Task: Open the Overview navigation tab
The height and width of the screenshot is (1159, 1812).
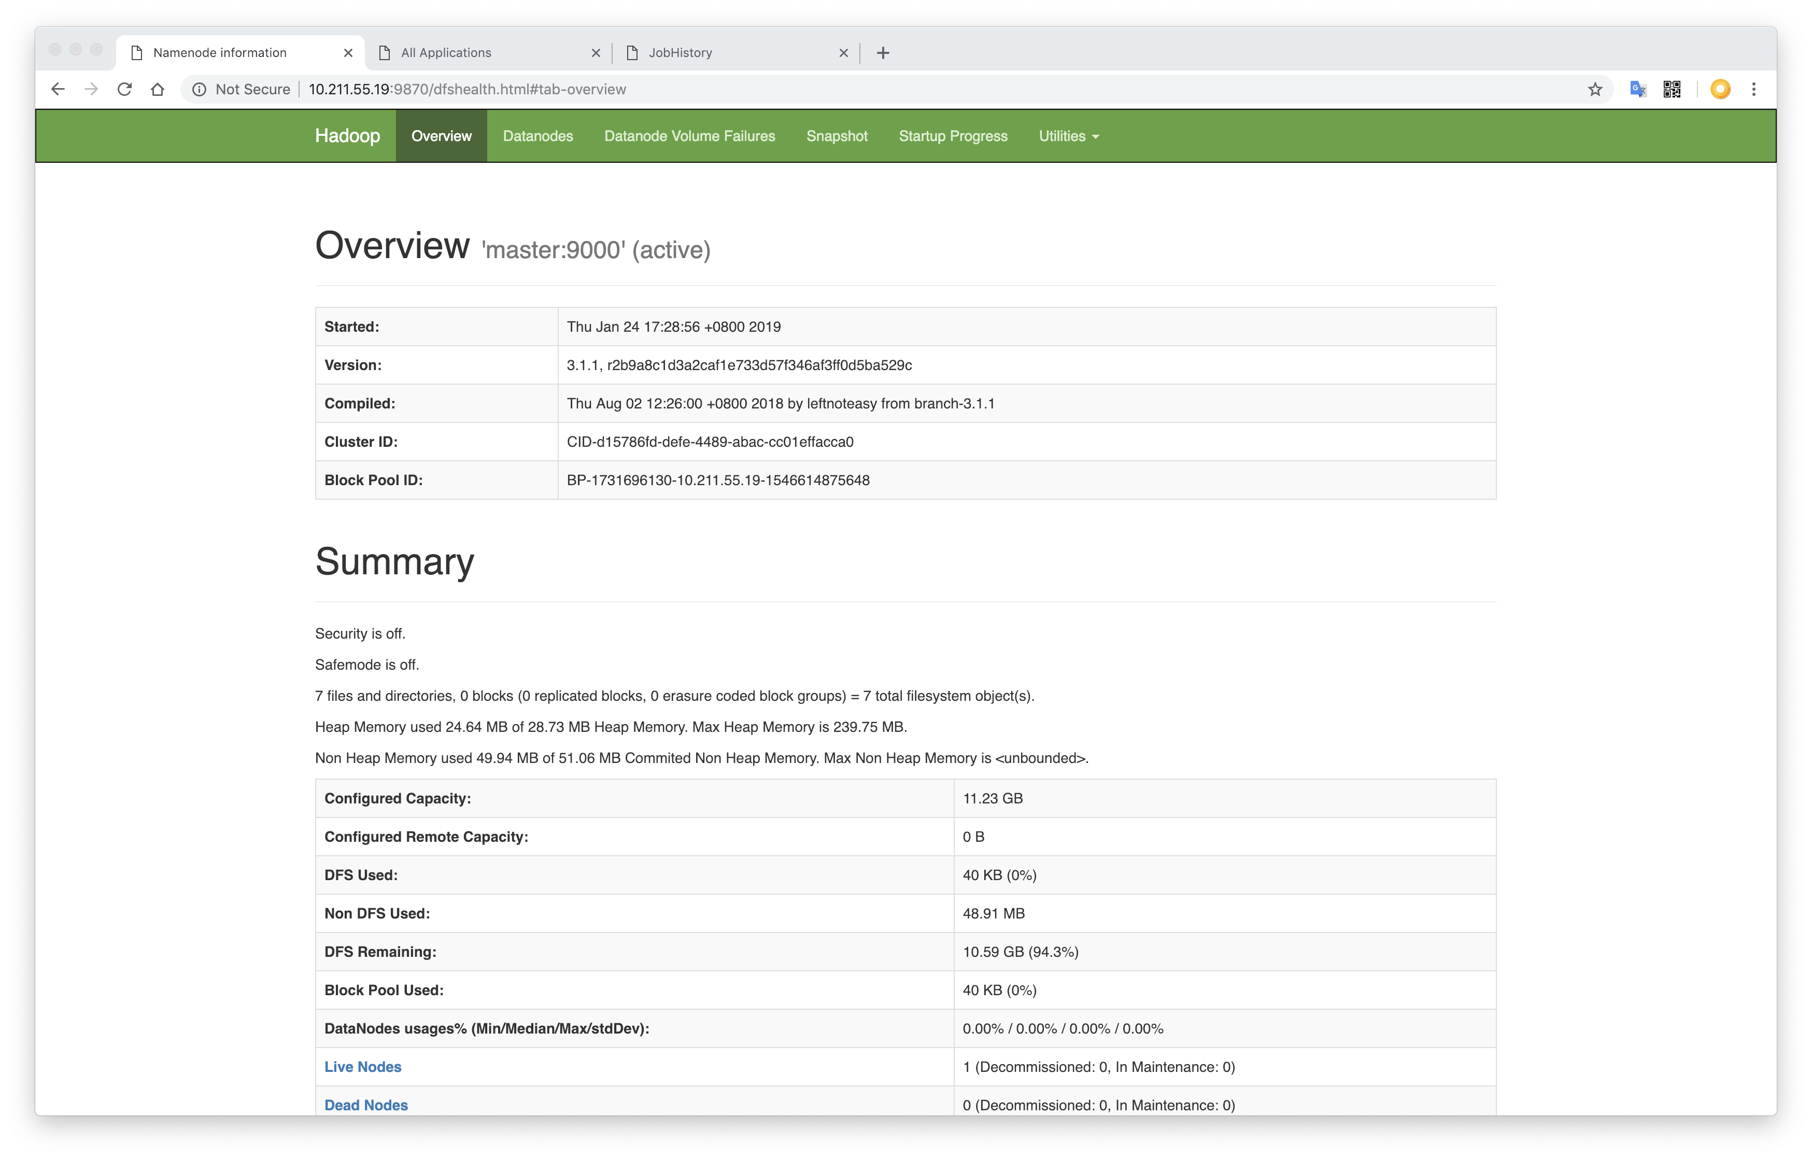Action: pyautogui.click(x=442, y=136)
